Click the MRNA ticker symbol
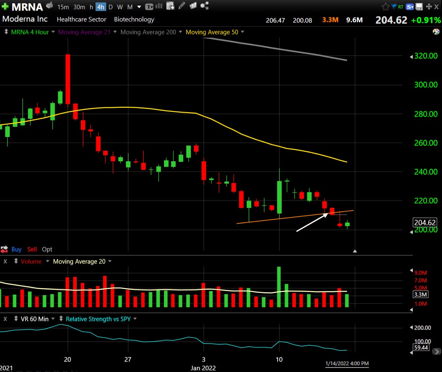The width and height of the screenshot is (442, 372). tap(27, 7)
